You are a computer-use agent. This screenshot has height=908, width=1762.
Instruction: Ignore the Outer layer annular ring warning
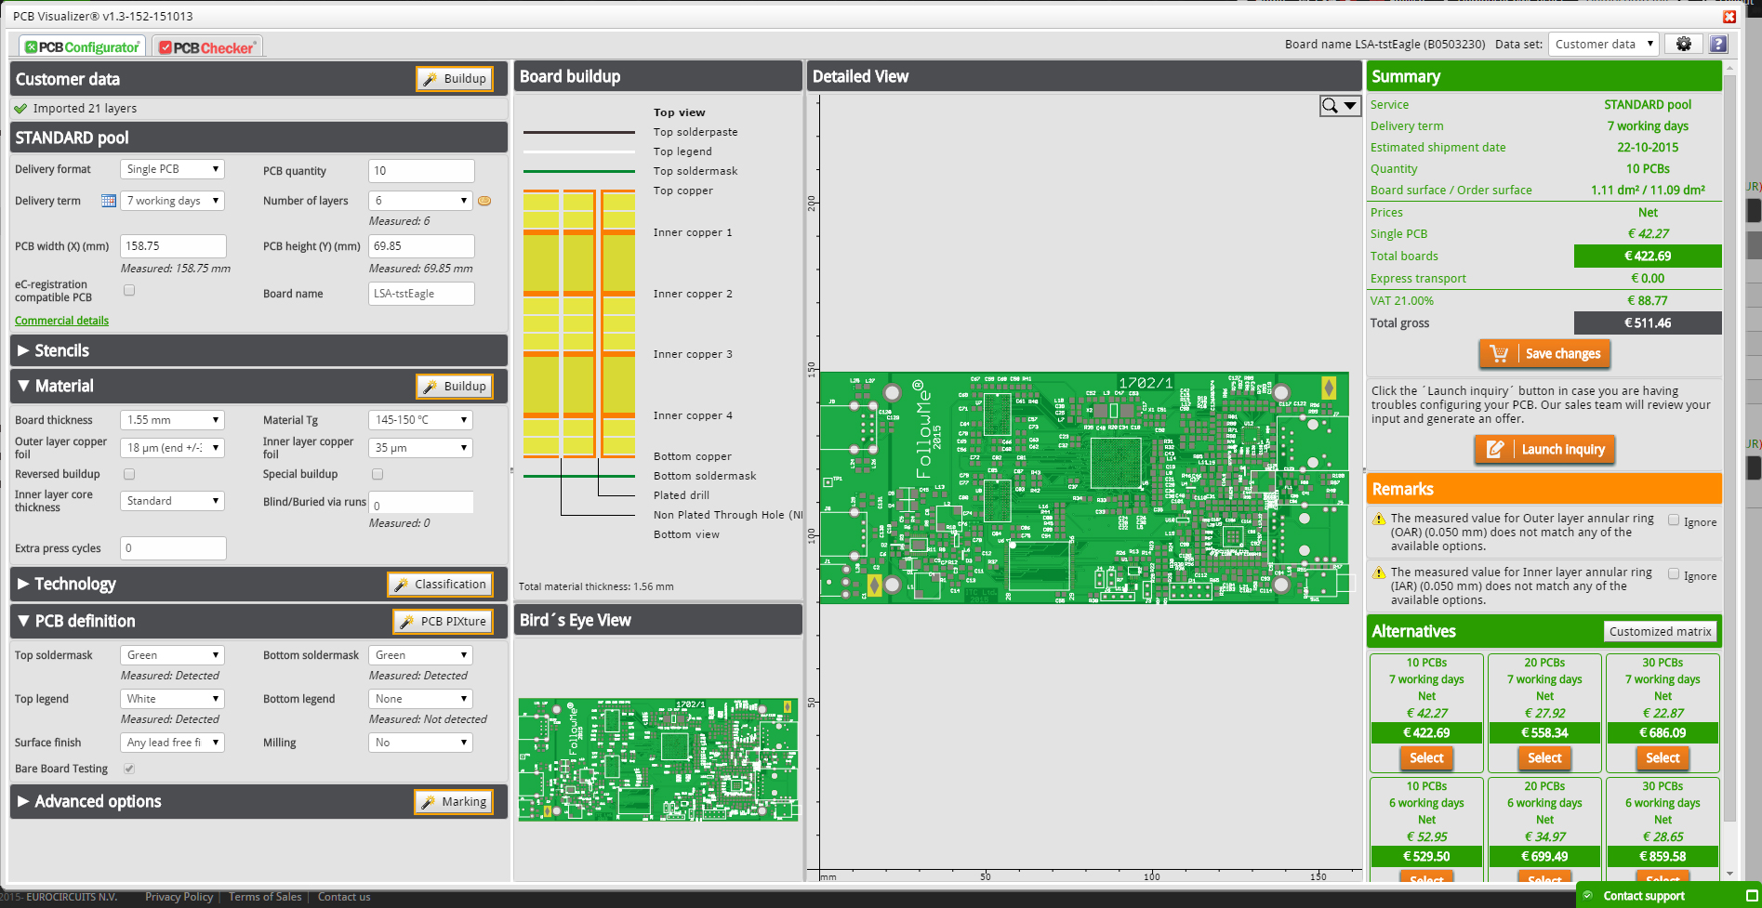pos(1673,521)
